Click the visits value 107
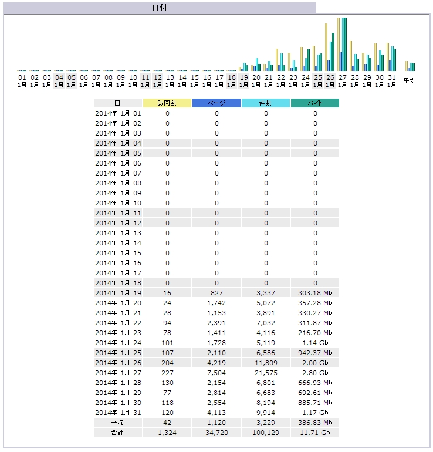The height and width of the screenshot is (452, 433). pyautogui.click(x=167, y=353)
